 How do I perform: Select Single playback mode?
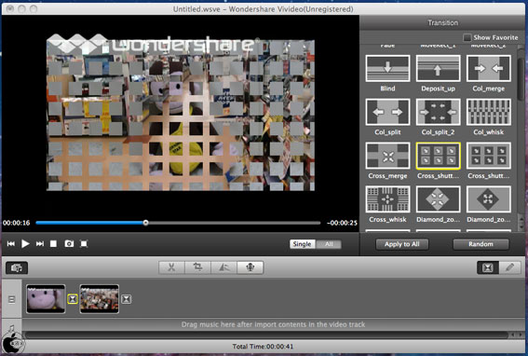[302, 244]
